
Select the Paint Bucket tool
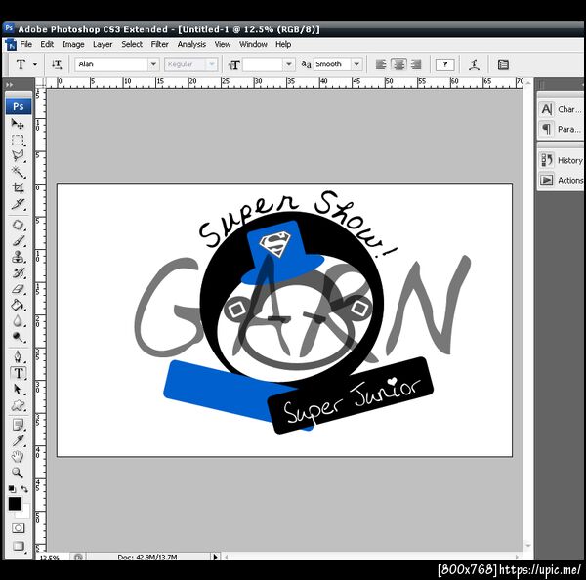[18, 306]
